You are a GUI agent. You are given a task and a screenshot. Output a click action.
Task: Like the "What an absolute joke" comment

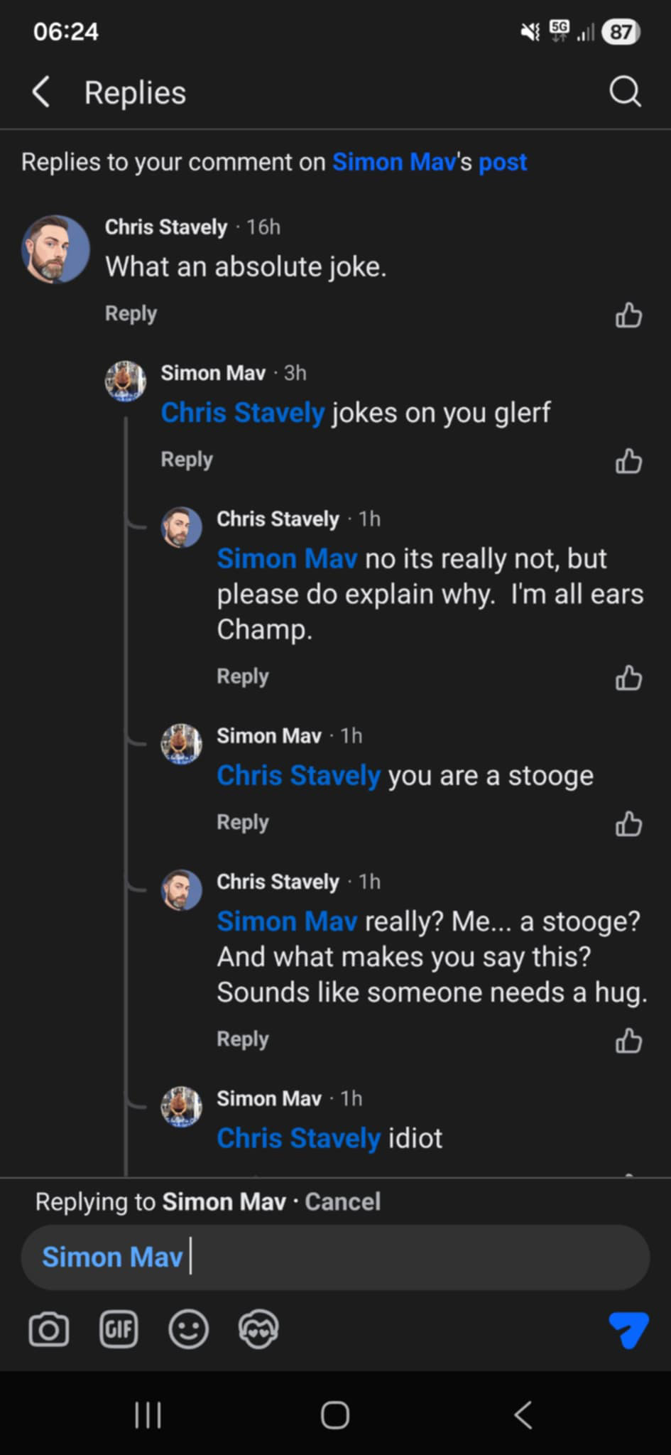(628, 315)
